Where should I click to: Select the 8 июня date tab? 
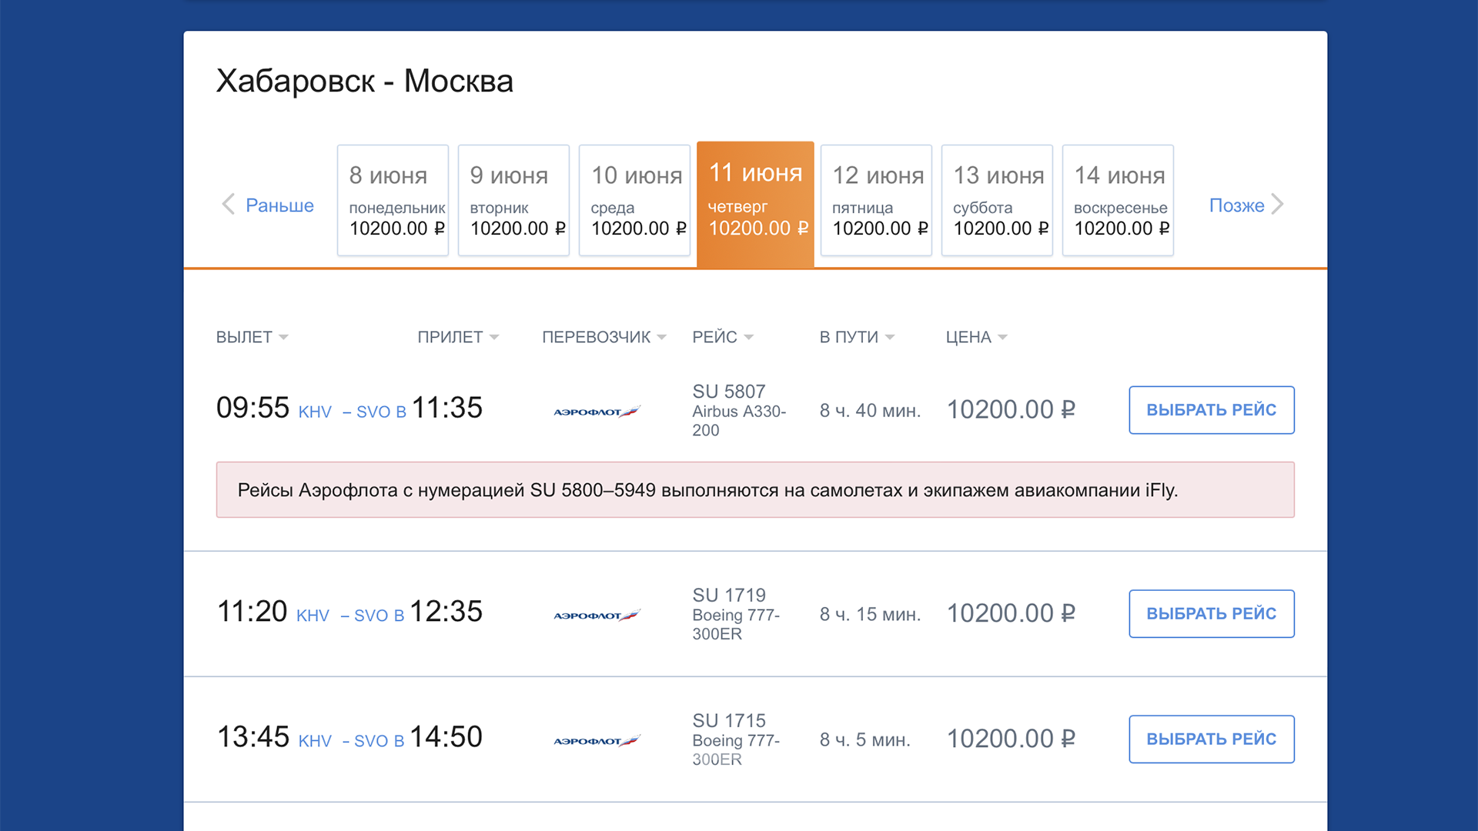pyautogui.click(x=392, y=200)
